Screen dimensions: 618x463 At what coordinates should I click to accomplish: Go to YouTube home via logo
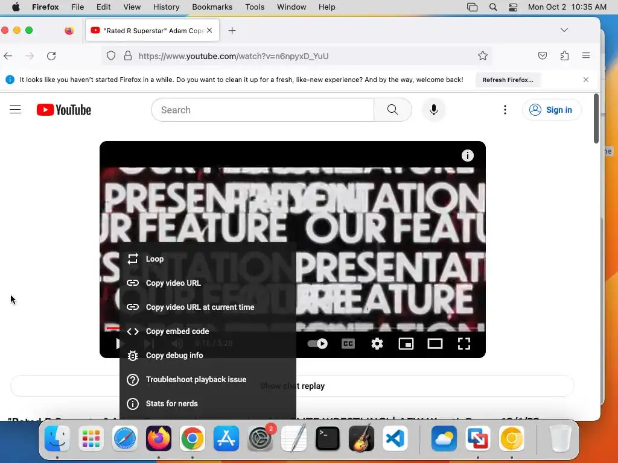64,110
